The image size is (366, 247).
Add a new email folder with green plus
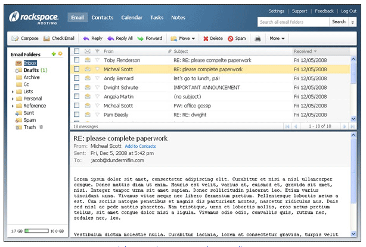[x=54, y=53]
